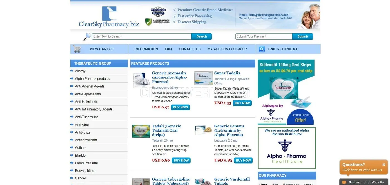Open the shopping cart icon
The width and height of the screenshot is (390, 185).
coord(77,49)
